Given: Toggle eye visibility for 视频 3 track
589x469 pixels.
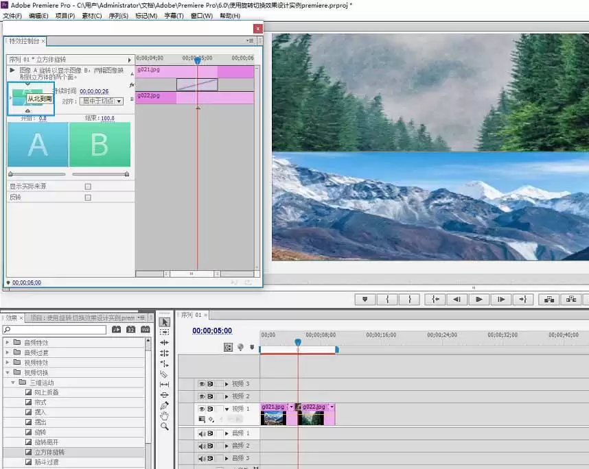Looking at the screenshot, I should (x=202, y=384).
